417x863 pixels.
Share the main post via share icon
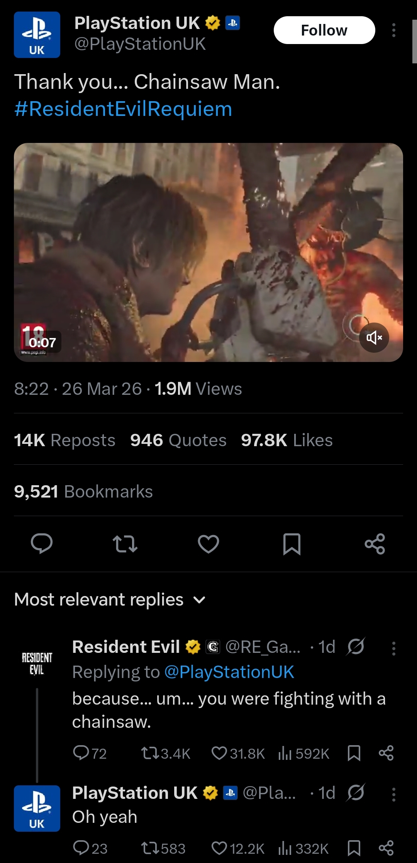pos(375,544)
